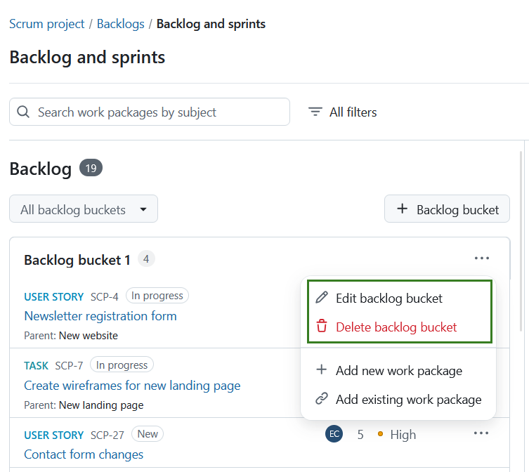Image resolution: width=529 pixels, height=472 pixels.
Task: Expand the All backlog buckets dropdown
Action: (x=84, y=209)
